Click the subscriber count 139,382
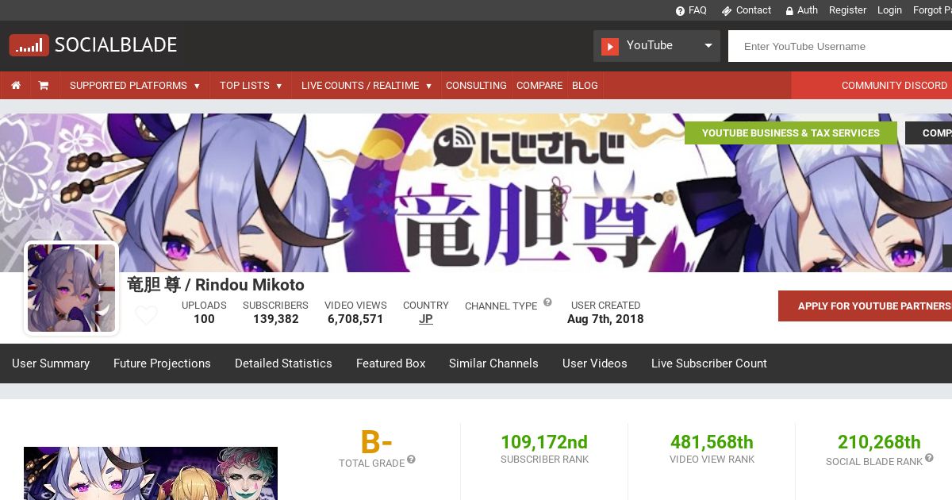The height and width of the screenshot is (500, 952). (x=276, y=319)
